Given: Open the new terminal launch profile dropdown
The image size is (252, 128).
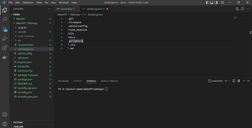Looking at the screenshot, I should pos(229,81).
